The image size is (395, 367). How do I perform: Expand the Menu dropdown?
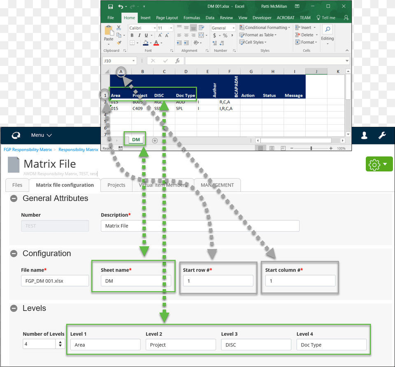[42, 135]
